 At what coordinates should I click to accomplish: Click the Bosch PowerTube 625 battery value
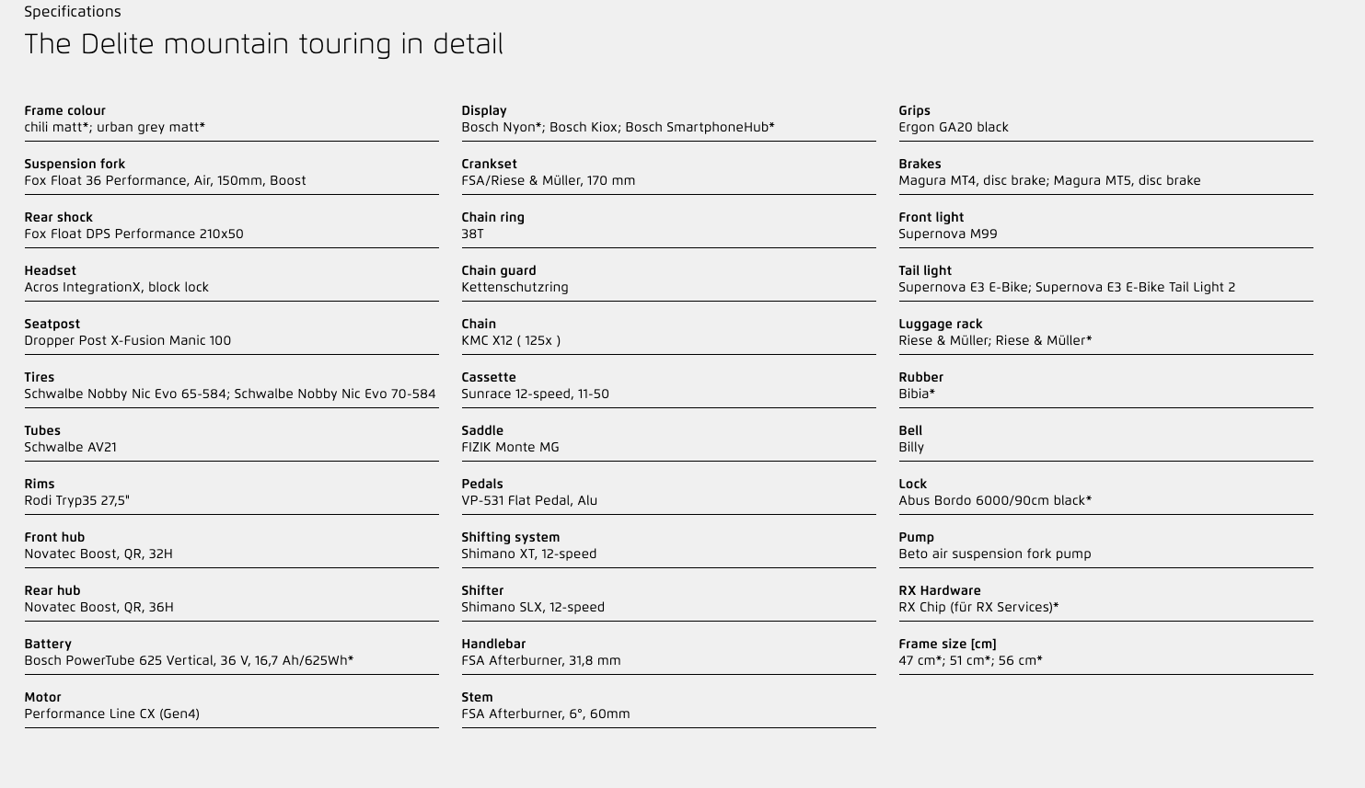tap(189, 661)
